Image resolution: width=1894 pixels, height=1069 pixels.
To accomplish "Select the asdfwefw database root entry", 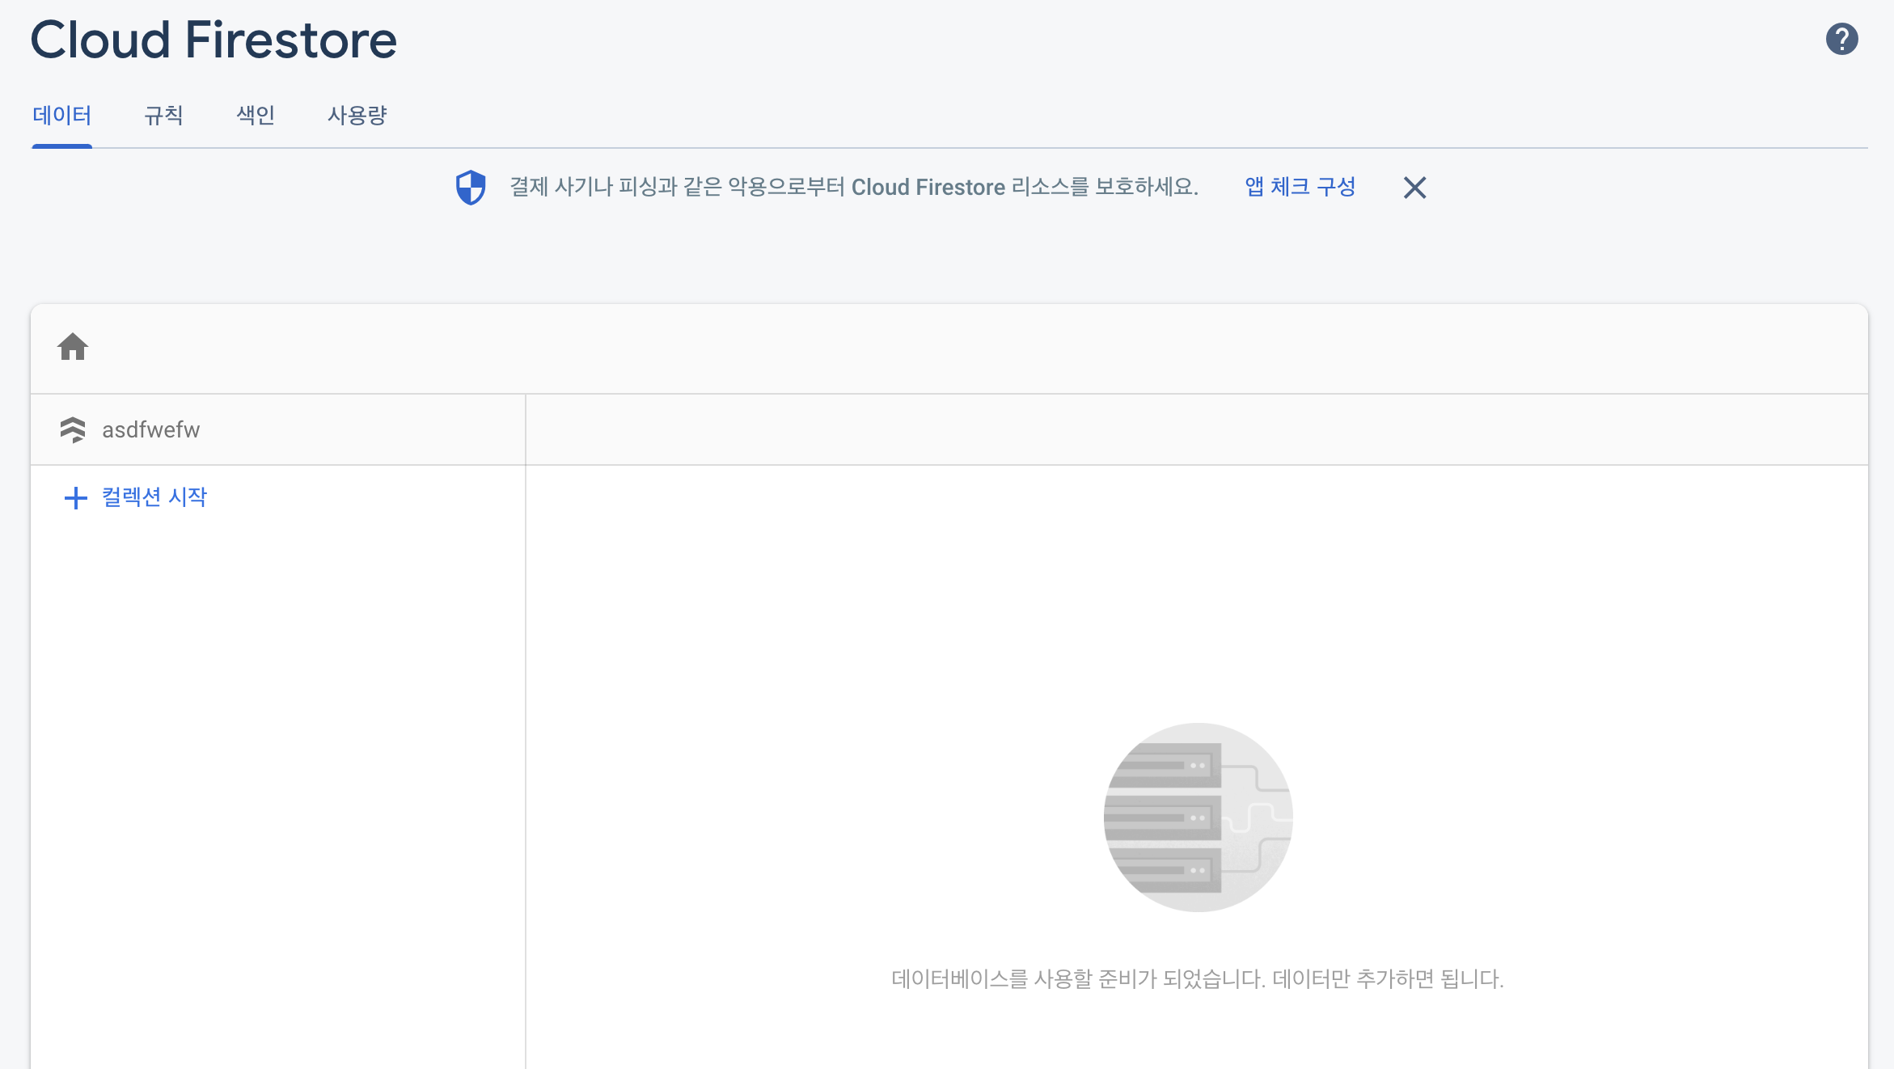I will [150, 429].
